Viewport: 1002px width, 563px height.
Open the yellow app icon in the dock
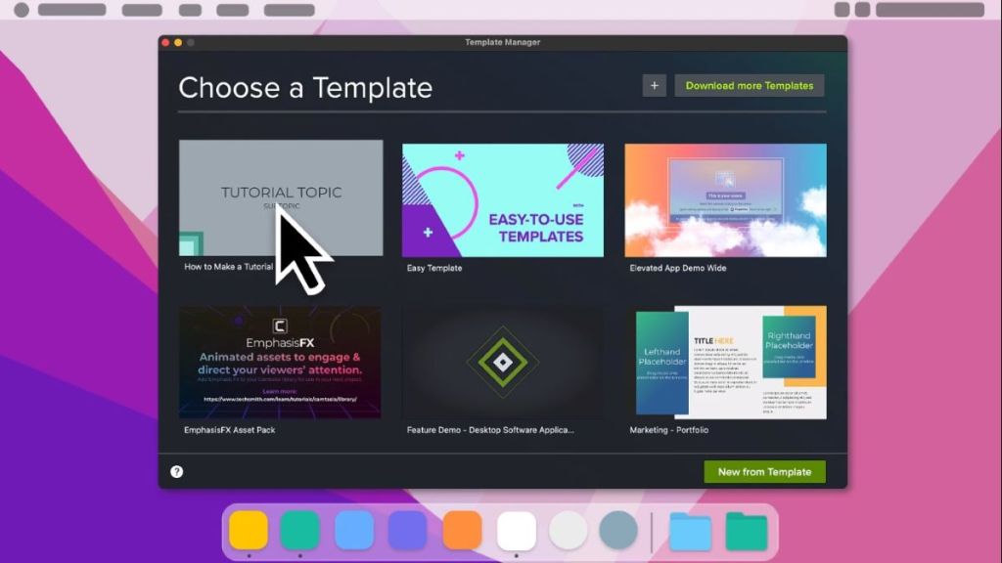tap(249, 530)
